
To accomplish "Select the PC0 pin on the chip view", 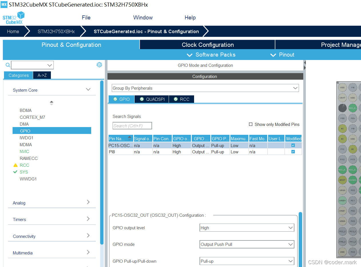I will [x=353, y=190].
